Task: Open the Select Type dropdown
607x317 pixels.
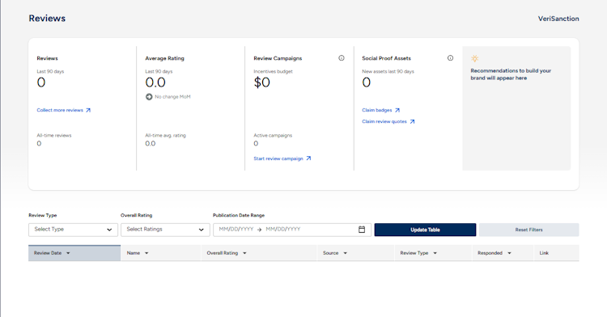Action: (73, 230)
